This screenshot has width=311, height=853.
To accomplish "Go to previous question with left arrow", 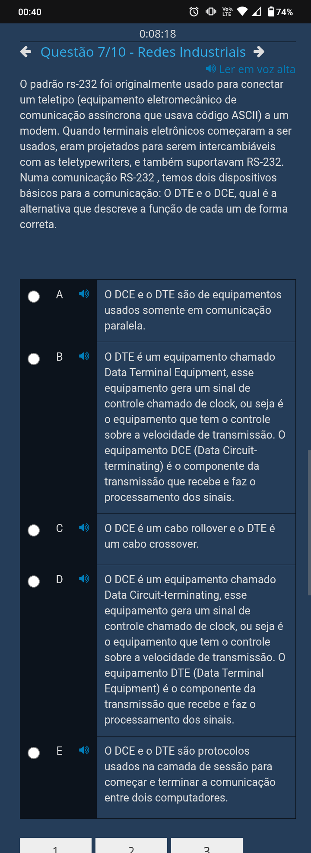I will coord(26,52).
